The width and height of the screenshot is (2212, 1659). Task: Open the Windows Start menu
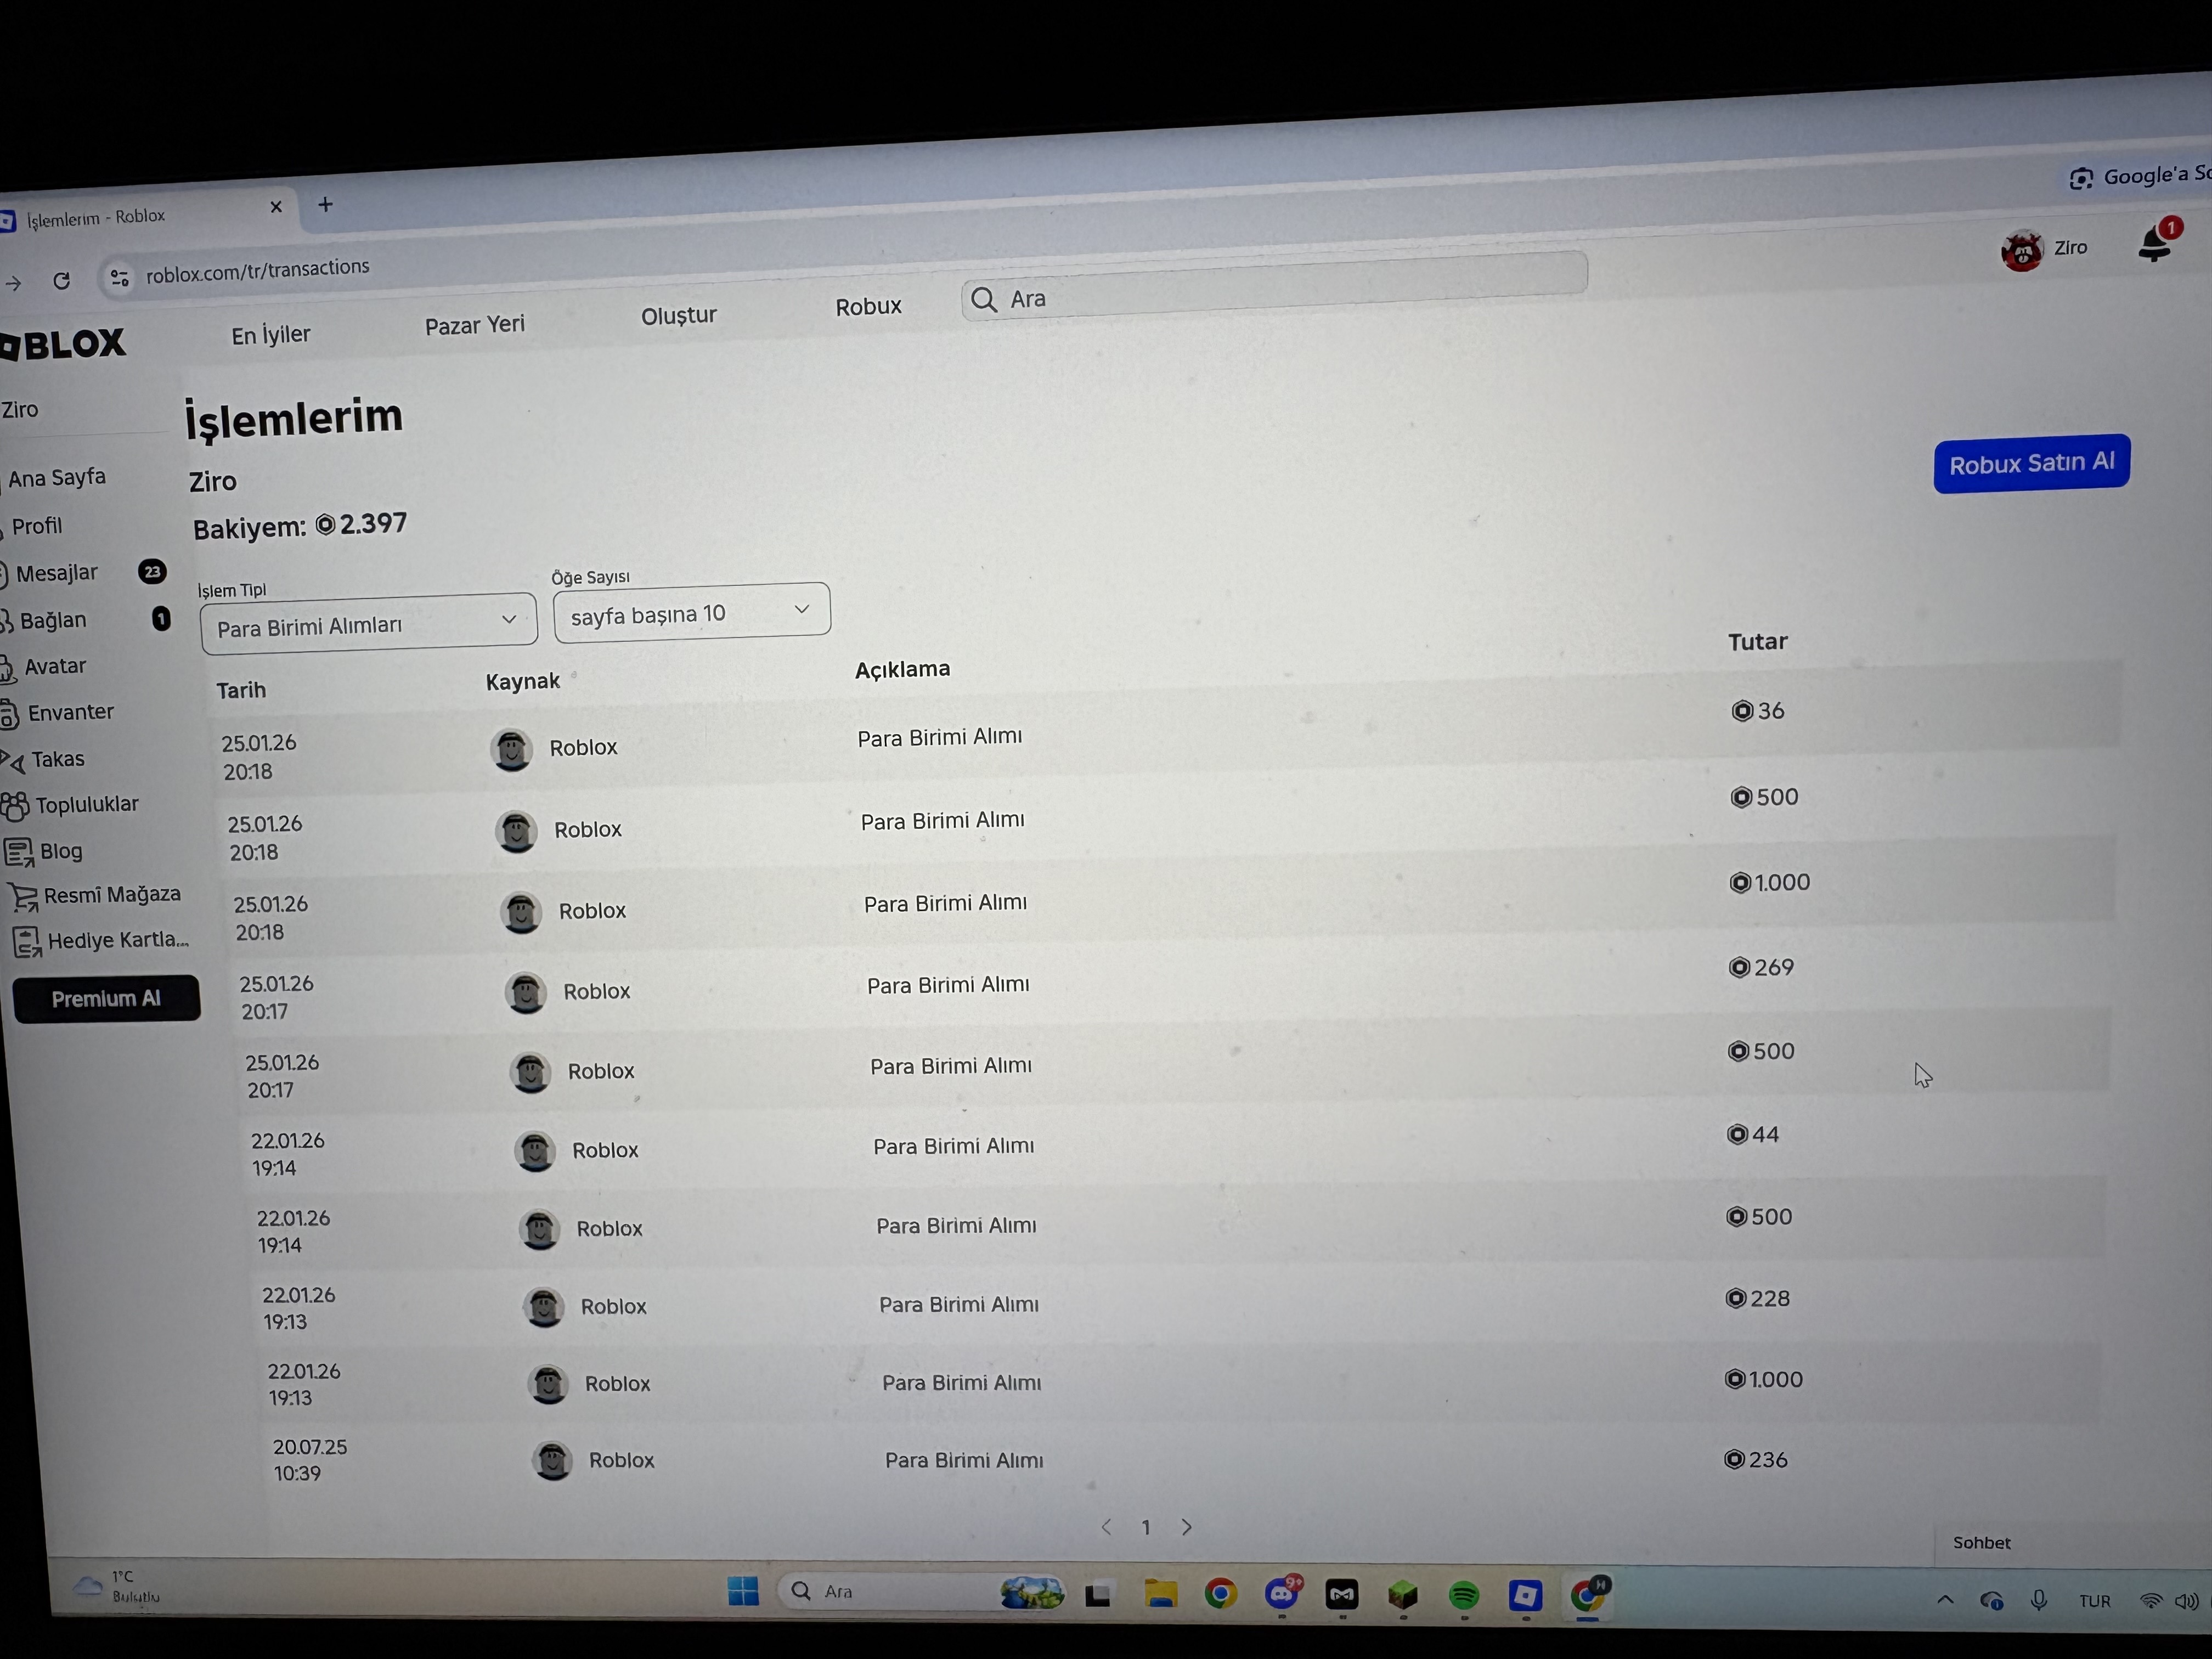coord(743,1590)
